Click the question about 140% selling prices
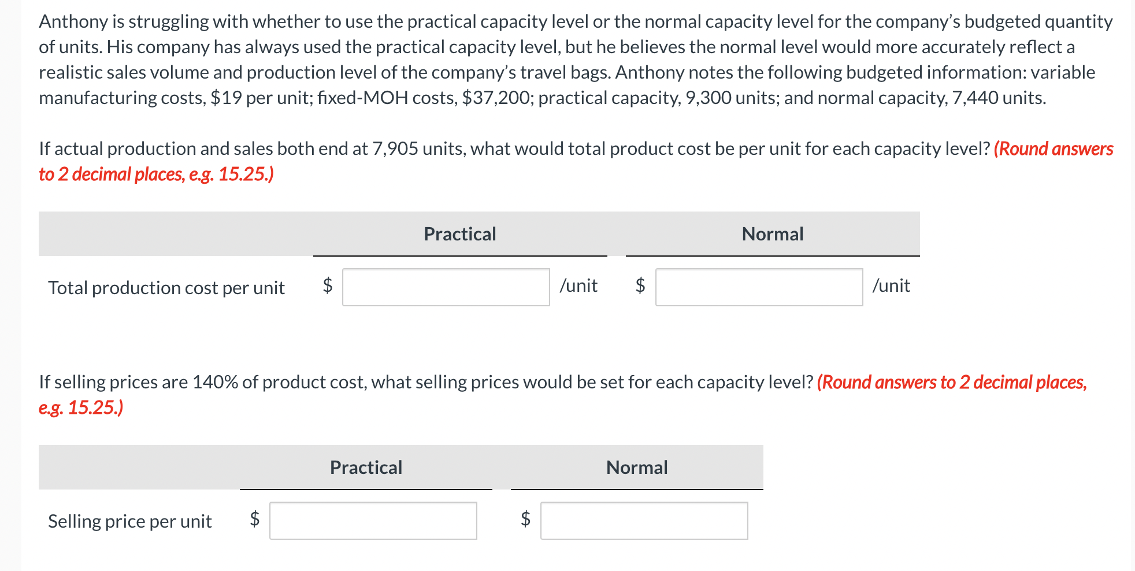Image resolution: width=1135 pixels, height=571 pixels. pos(426,382)
